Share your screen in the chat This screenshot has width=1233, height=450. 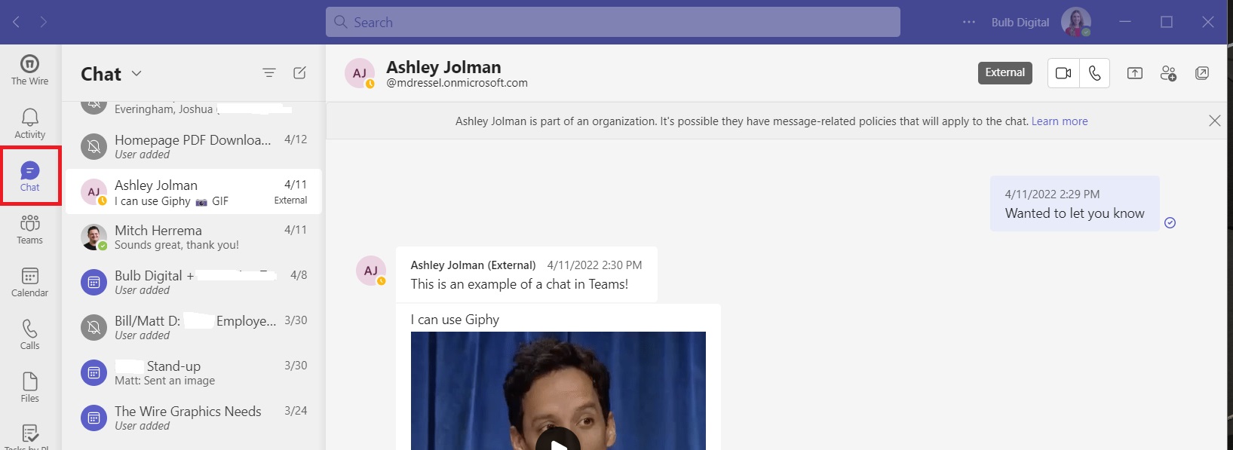(x=1135, y=73)
